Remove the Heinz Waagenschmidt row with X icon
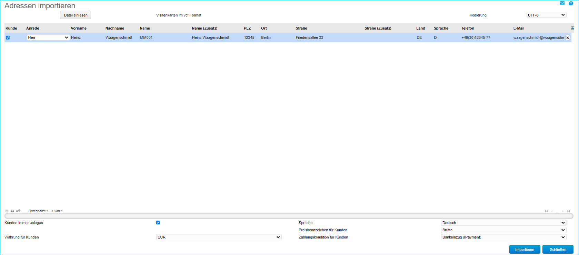The width and height of the screenshot is (579, 255). click(568, 38)
